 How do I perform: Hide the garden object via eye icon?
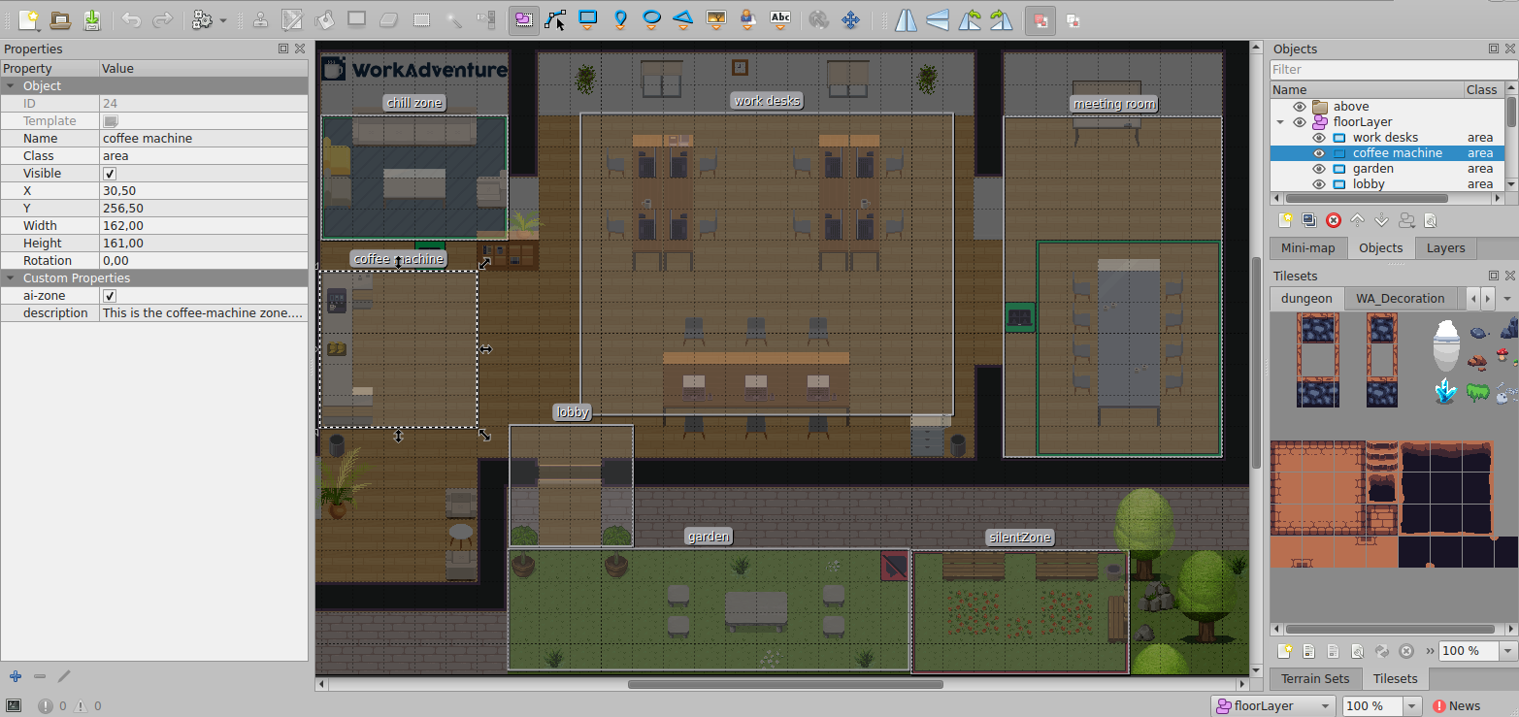coord(1318,169)
